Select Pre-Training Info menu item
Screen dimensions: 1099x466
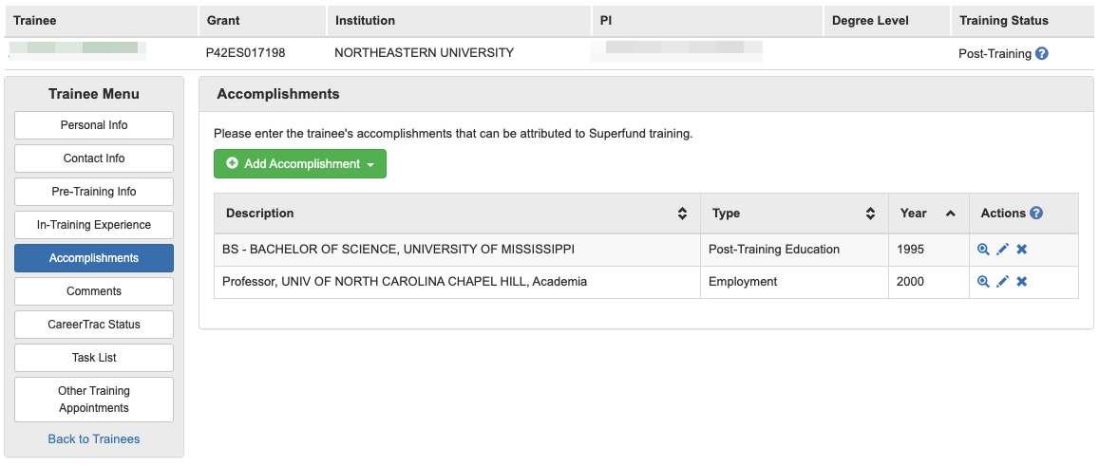pyautogui.click(x=94, y=192)
